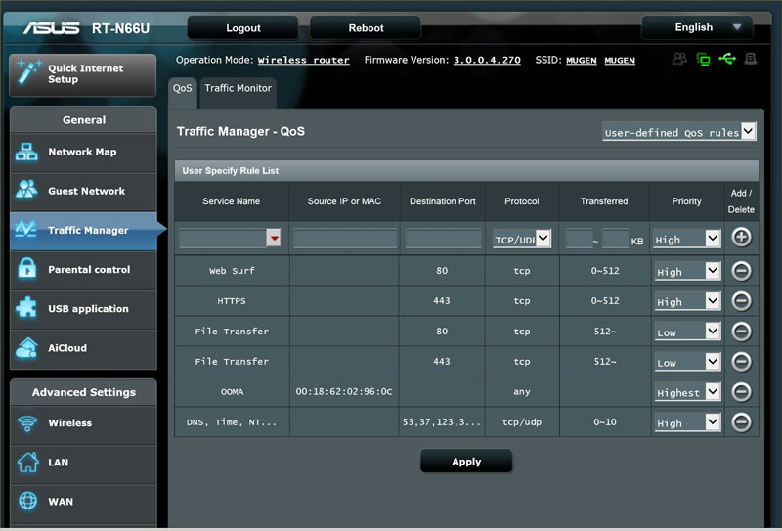Open the LAN settings label in sidebar

click(x=58, y=463)
